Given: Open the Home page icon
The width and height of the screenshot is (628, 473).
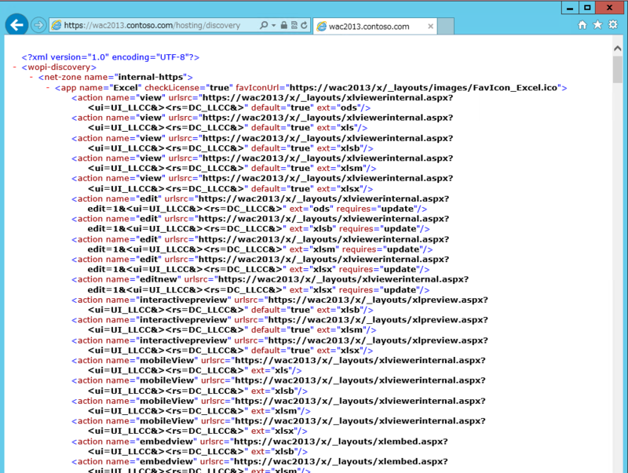Looking at the screenshot, I should pos(582,25).
